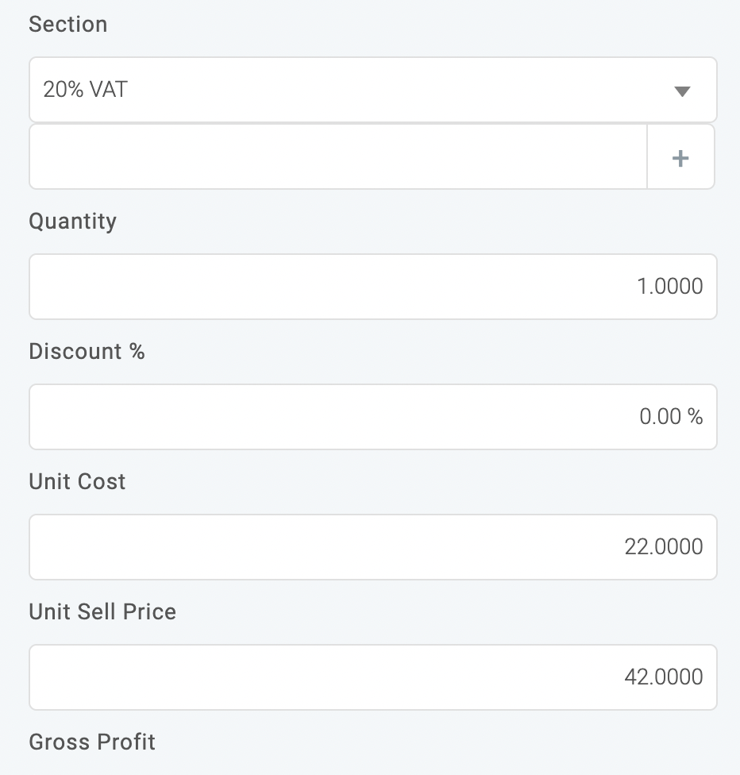The image size is (740, 775).
Task: Click the Gross Profit label
Action: tap(92, 742)
